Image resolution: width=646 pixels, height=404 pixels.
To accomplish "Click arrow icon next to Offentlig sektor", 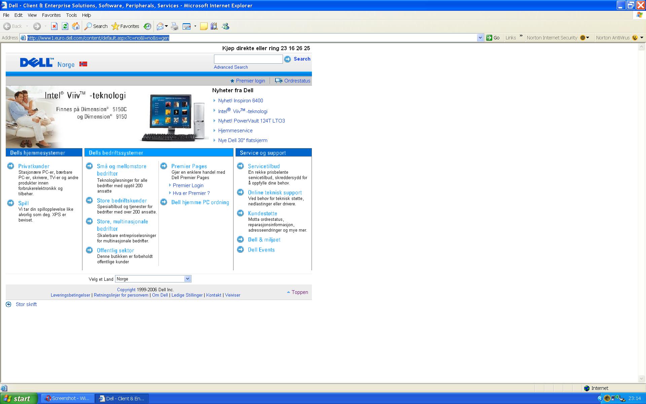I will coord(89,250).
